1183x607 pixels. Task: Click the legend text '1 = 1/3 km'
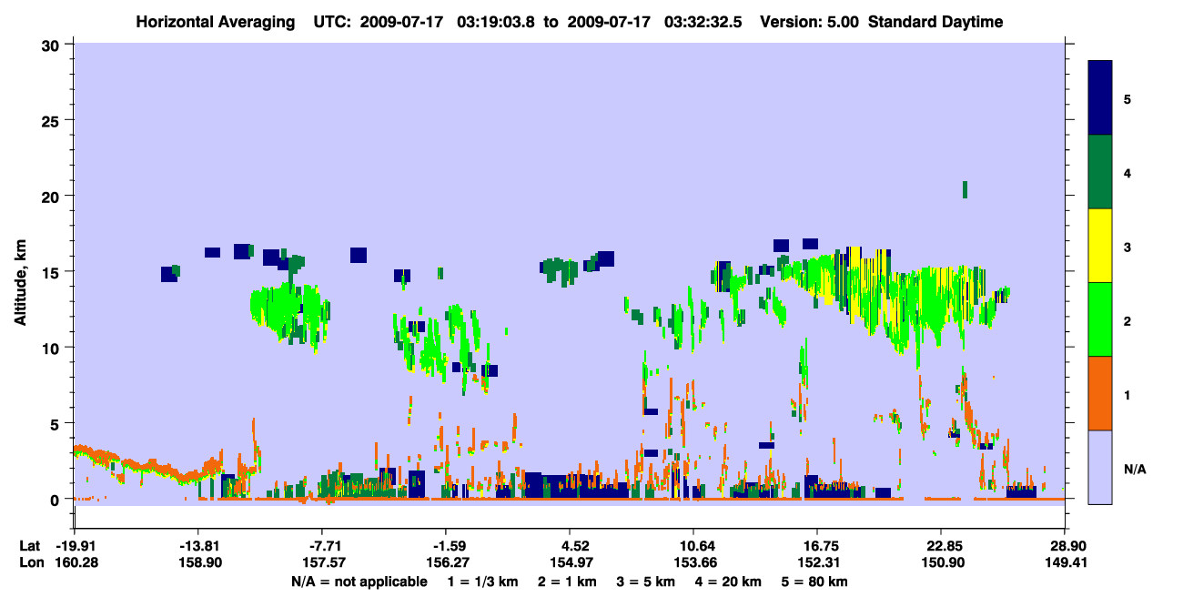[x=482, y=582]
